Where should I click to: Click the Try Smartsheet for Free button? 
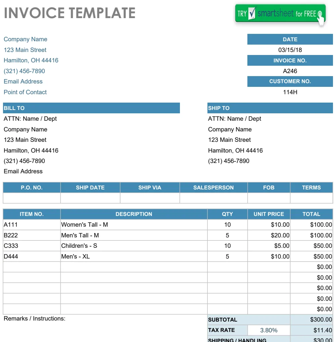point(280,13)
